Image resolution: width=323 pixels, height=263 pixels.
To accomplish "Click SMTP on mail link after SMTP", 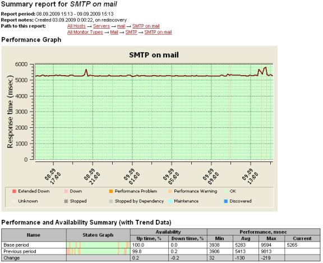I will (x=158, y=32).
